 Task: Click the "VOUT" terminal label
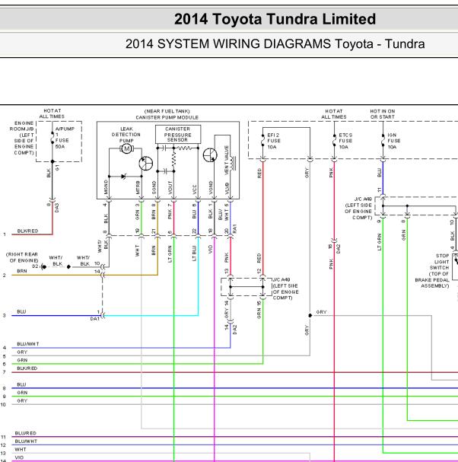point(170,188)
